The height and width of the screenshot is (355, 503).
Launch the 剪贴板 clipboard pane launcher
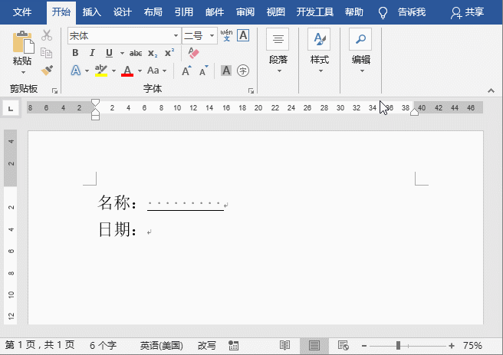pos(55,91)
